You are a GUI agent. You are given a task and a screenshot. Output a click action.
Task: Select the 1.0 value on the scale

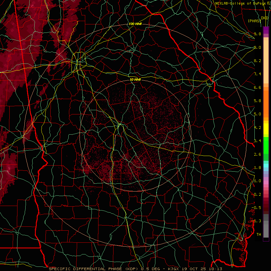(257, 181)
